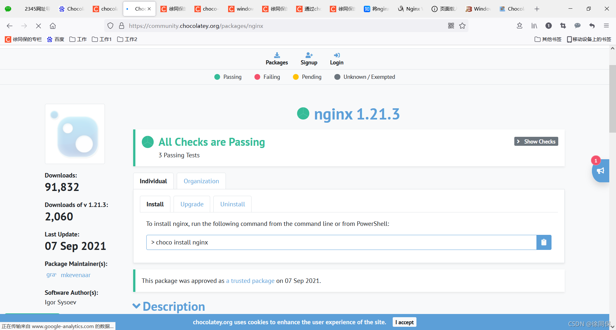Open the Library history icon
Screen dimensions: 616x330
[x=534, y=26]
